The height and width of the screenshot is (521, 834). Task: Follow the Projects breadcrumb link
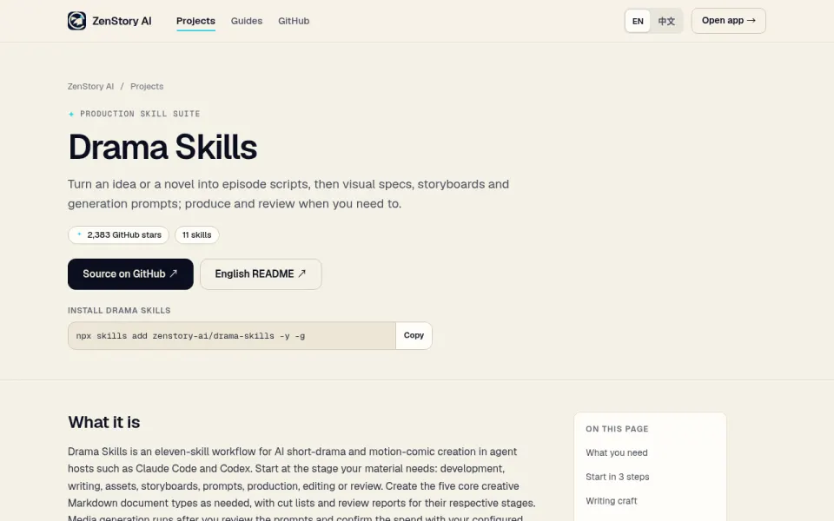147,86
